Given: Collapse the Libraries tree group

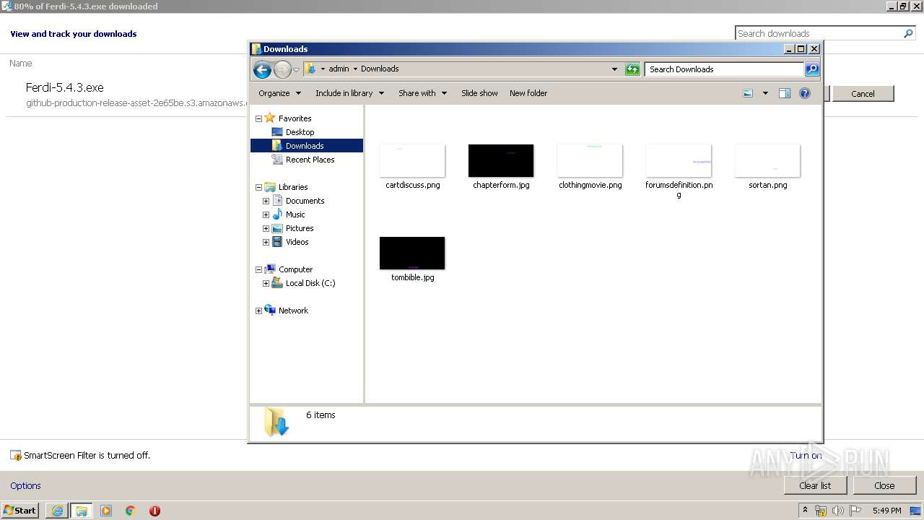Looking at the screenshot, I should pos(258,187).
